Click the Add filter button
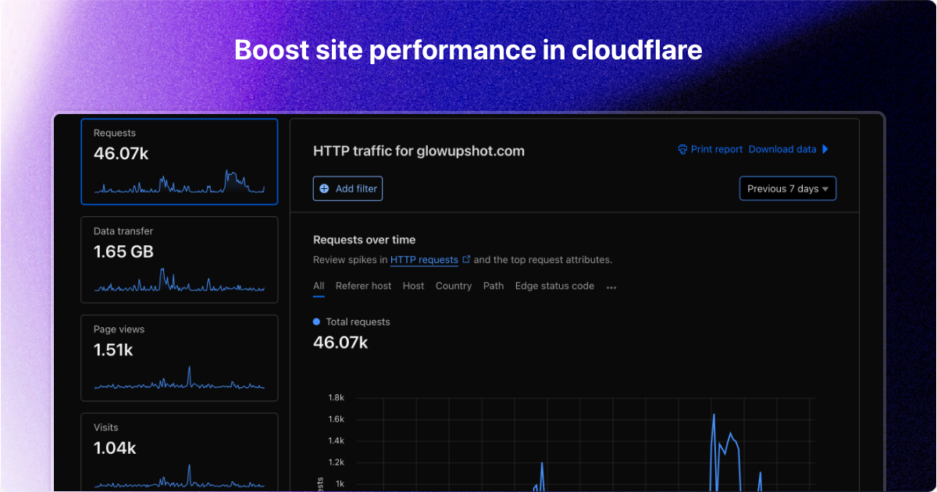Screen dimensions: 937x492 pos(347,188)
